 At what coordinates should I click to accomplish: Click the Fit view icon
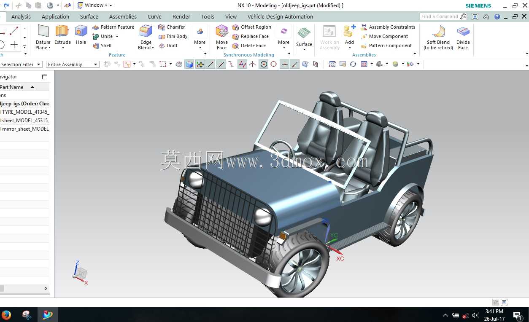coord(332,64)
